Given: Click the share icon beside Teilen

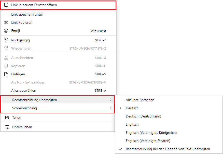Looking at the screenshot, I should coord(7,117).
